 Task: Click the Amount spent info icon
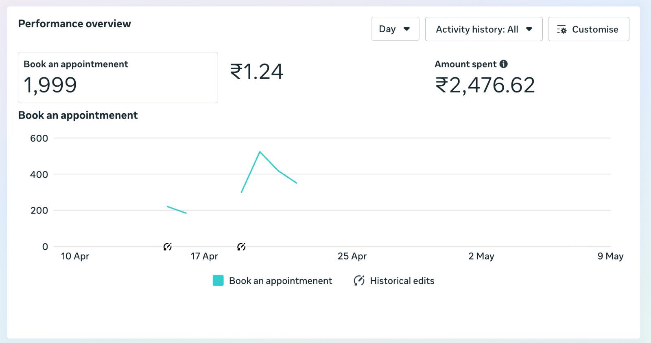coord(504,64)
